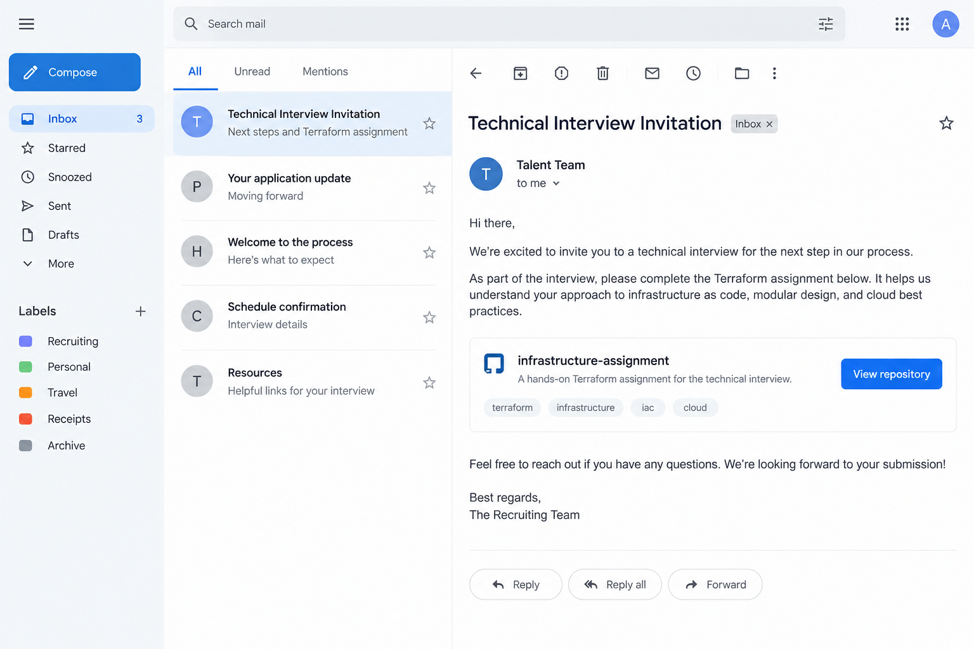Star the Schedule confirmation email

pyautogui.click(x=429, y=318)
